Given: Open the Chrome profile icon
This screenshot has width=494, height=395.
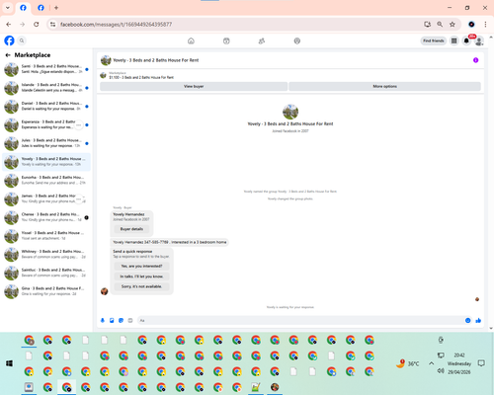Looking at the screenshot, I should [x=471, y=25].
